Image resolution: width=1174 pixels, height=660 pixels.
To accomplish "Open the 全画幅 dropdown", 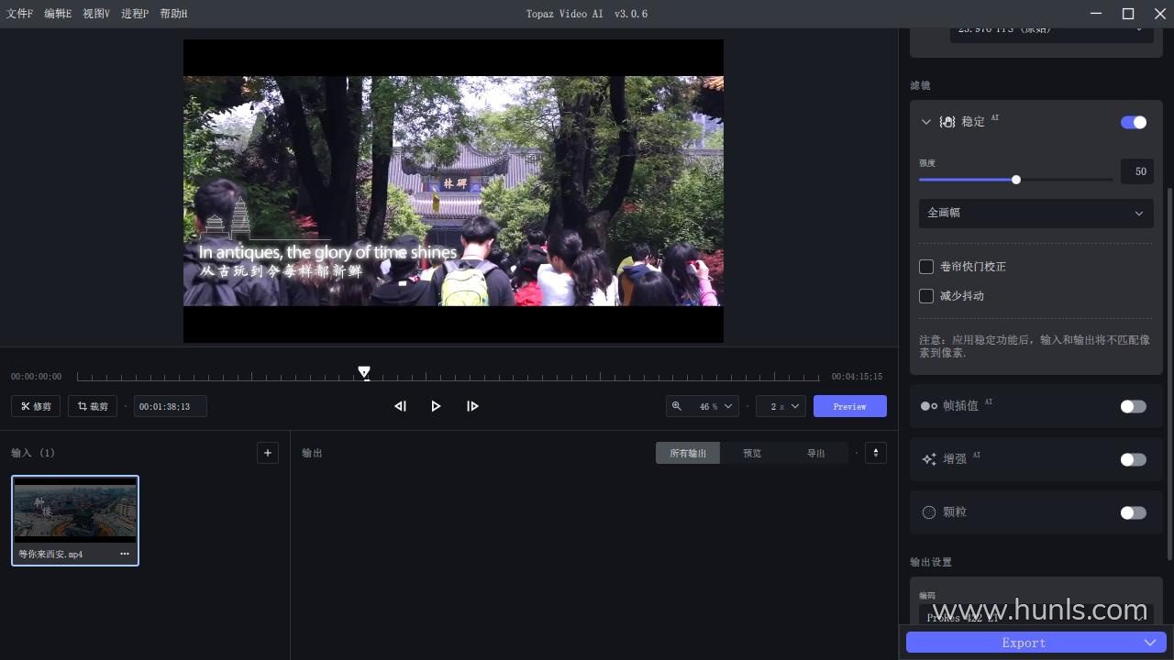I will (1036, 213).
